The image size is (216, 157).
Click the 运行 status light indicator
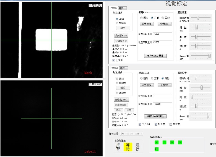137,147
